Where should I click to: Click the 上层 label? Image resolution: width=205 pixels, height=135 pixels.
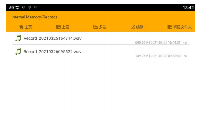[65, 27]
